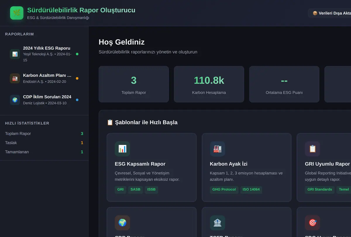Open the CDP İklim Soruları 2024 report
This screenshot has height=237, width=351.
pyautogui.click(x=44, y=100)
